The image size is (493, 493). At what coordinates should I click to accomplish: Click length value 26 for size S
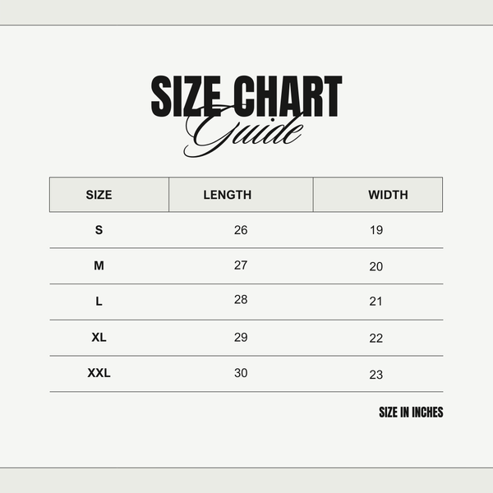pos(241,230)
